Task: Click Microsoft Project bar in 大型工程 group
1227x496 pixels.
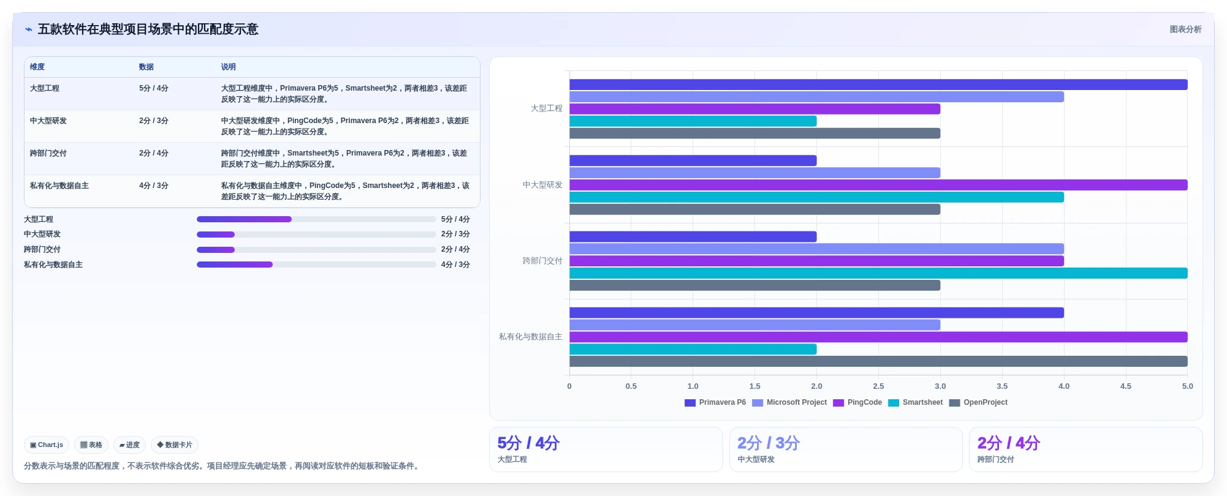Action: click(816, 97)
